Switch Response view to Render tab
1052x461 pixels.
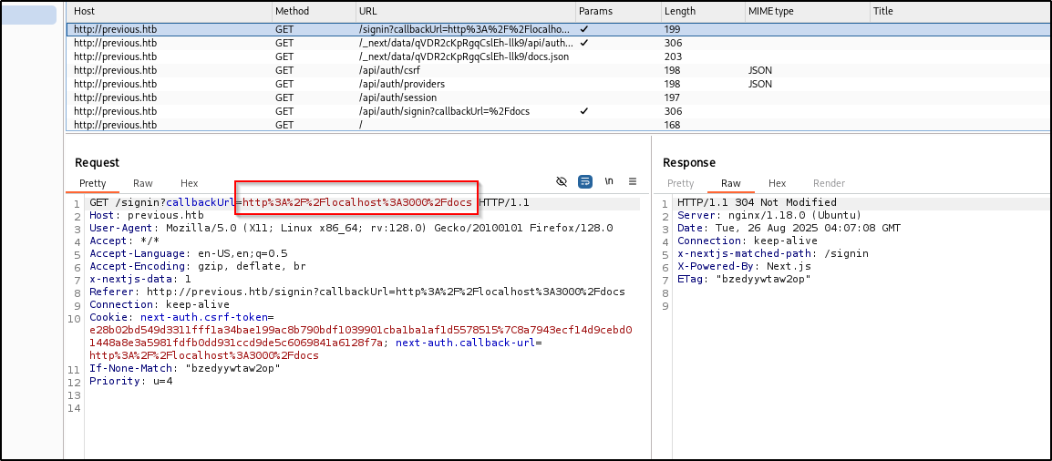(x=829, y=183)
